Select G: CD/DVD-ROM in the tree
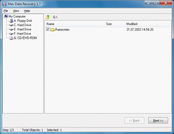This screenshot has height=134, width=174. click(25, 38)
